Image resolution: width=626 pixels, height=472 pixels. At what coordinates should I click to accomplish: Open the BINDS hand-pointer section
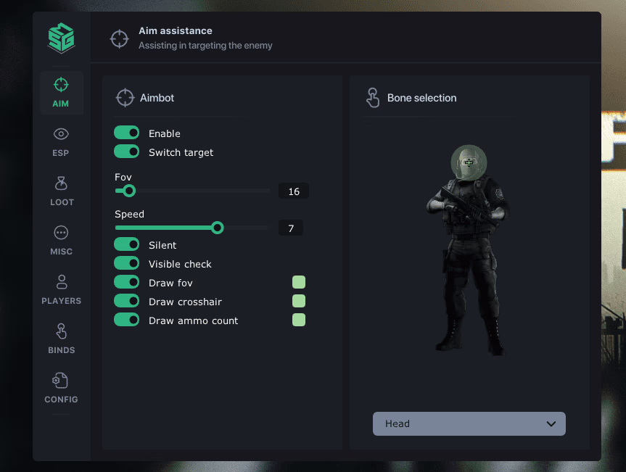click(61, 339)
